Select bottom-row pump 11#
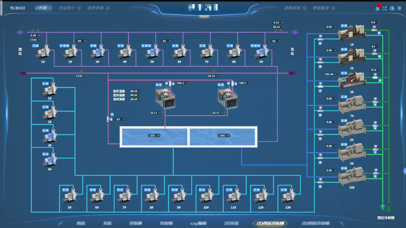This screenshot has height=228, width=406. pyautogui.click(x=233, y=196)
